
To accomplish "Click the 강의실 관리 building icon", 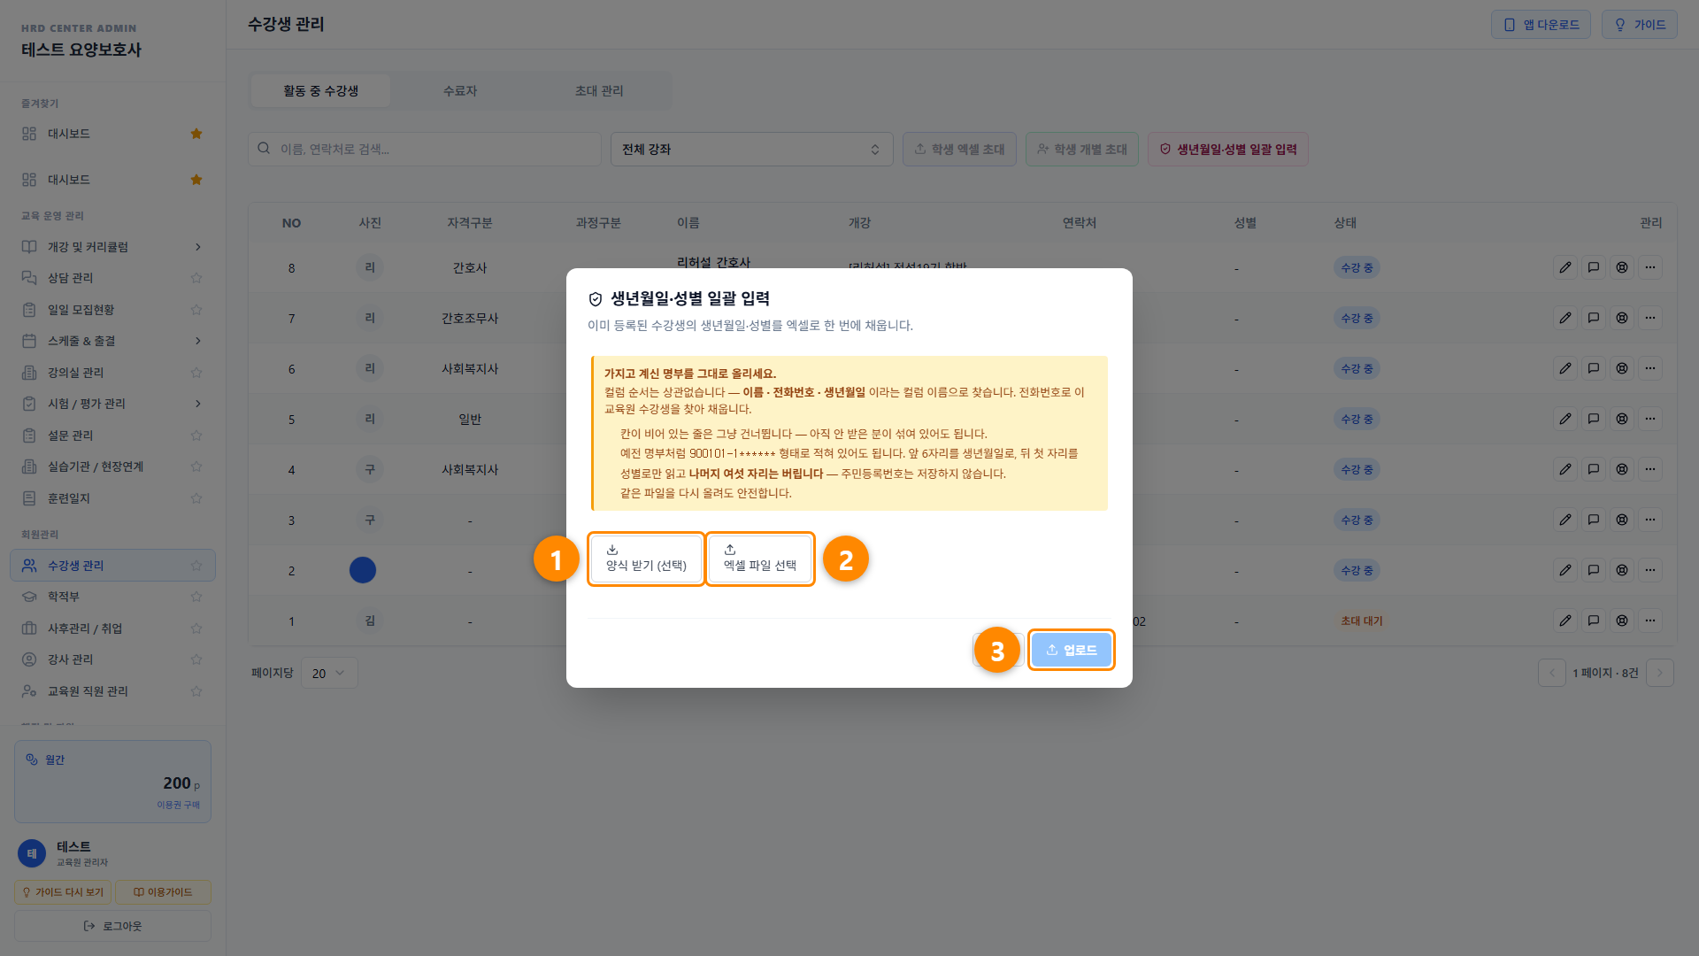I will tap(29, 373).
